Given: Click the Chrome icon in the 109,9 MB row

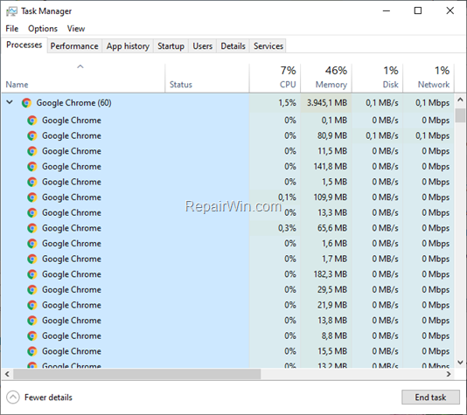Looking at the screenshot, I should click(32, 197).
